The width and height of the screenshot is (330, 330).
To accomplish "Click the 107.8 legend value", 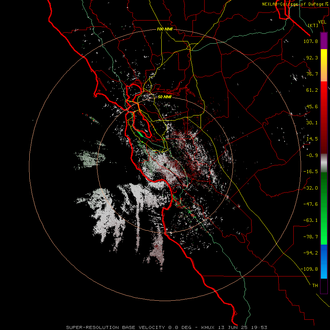I will [311, 41].
